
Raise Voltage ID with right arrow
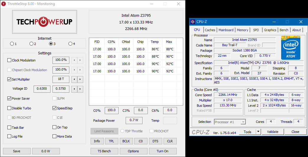click(80, 89)
